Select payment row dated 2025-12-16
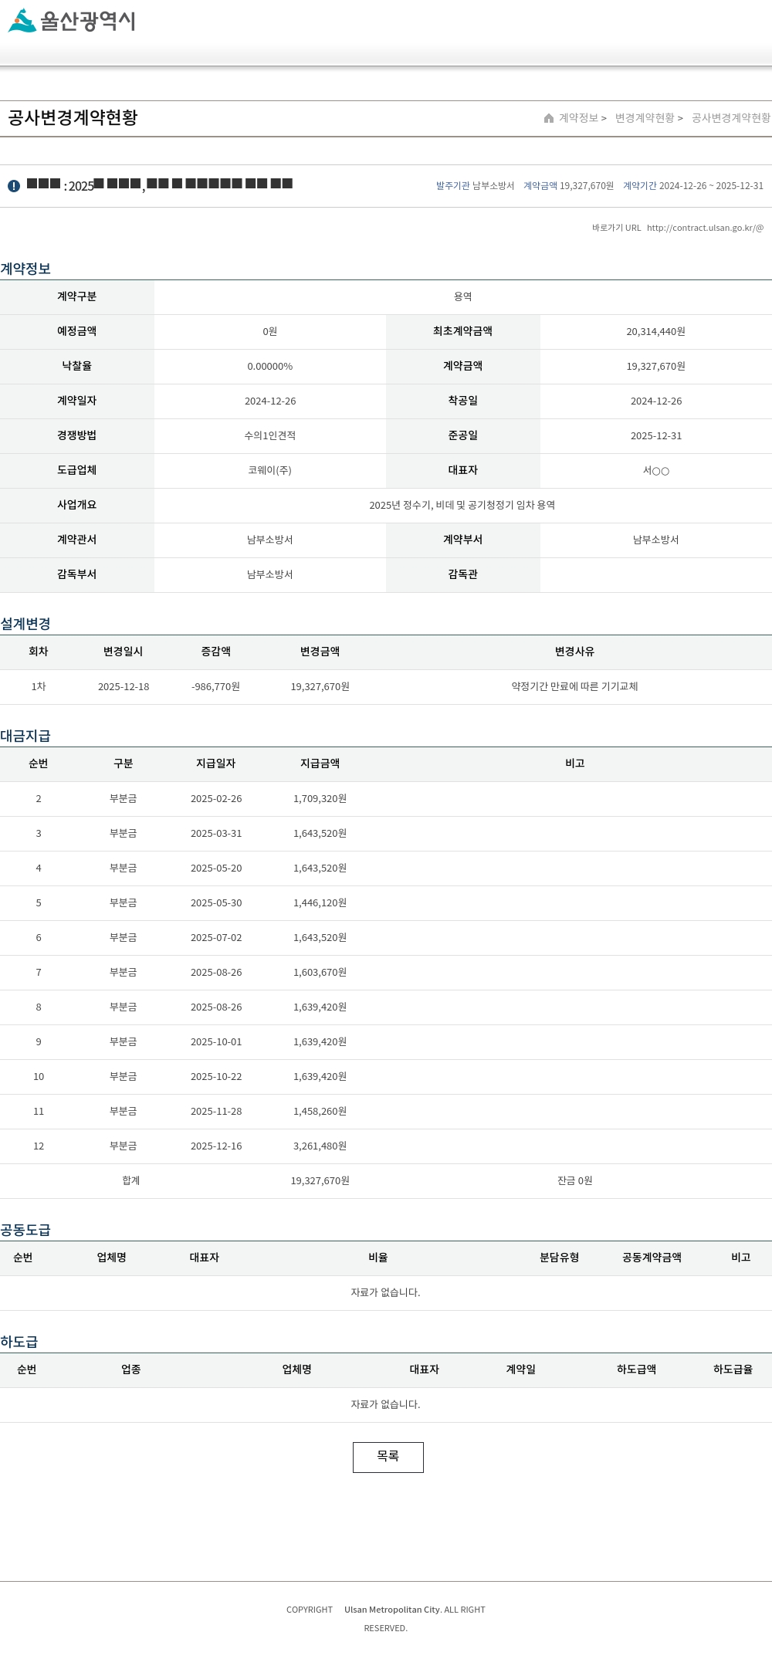Image resolution: width=772 pixels, height=1659 pixels. click(x=386, y=1146)
